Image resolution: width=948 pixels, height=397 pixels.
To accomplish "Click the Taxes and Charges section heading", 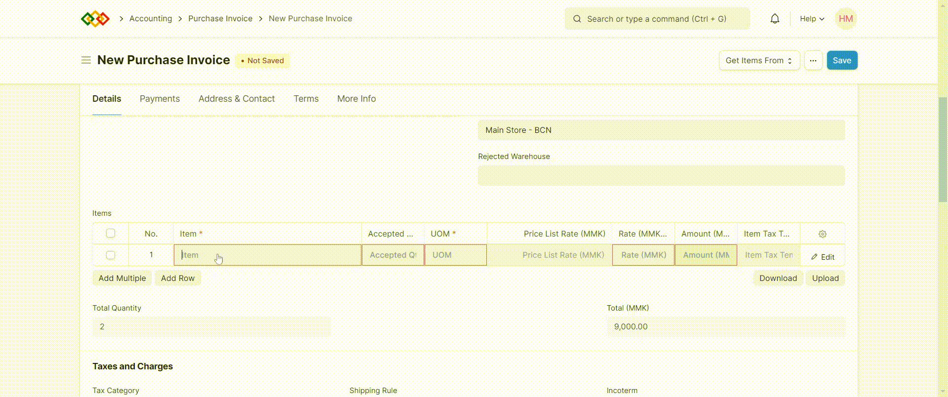I will click(x=132, y=366).
